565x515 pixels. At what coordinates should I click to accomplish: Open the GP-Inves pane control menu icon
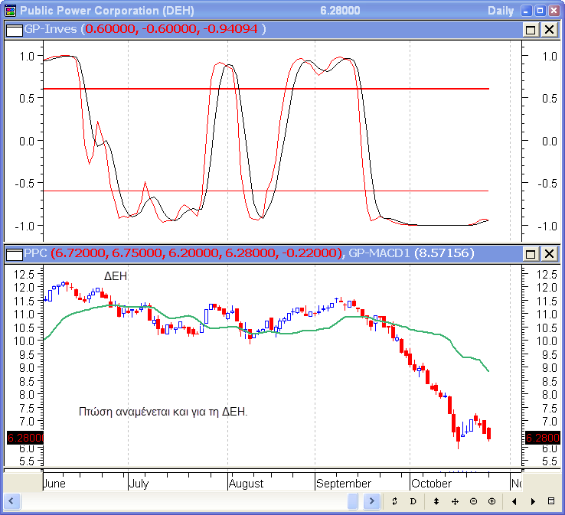pos(14,29)
